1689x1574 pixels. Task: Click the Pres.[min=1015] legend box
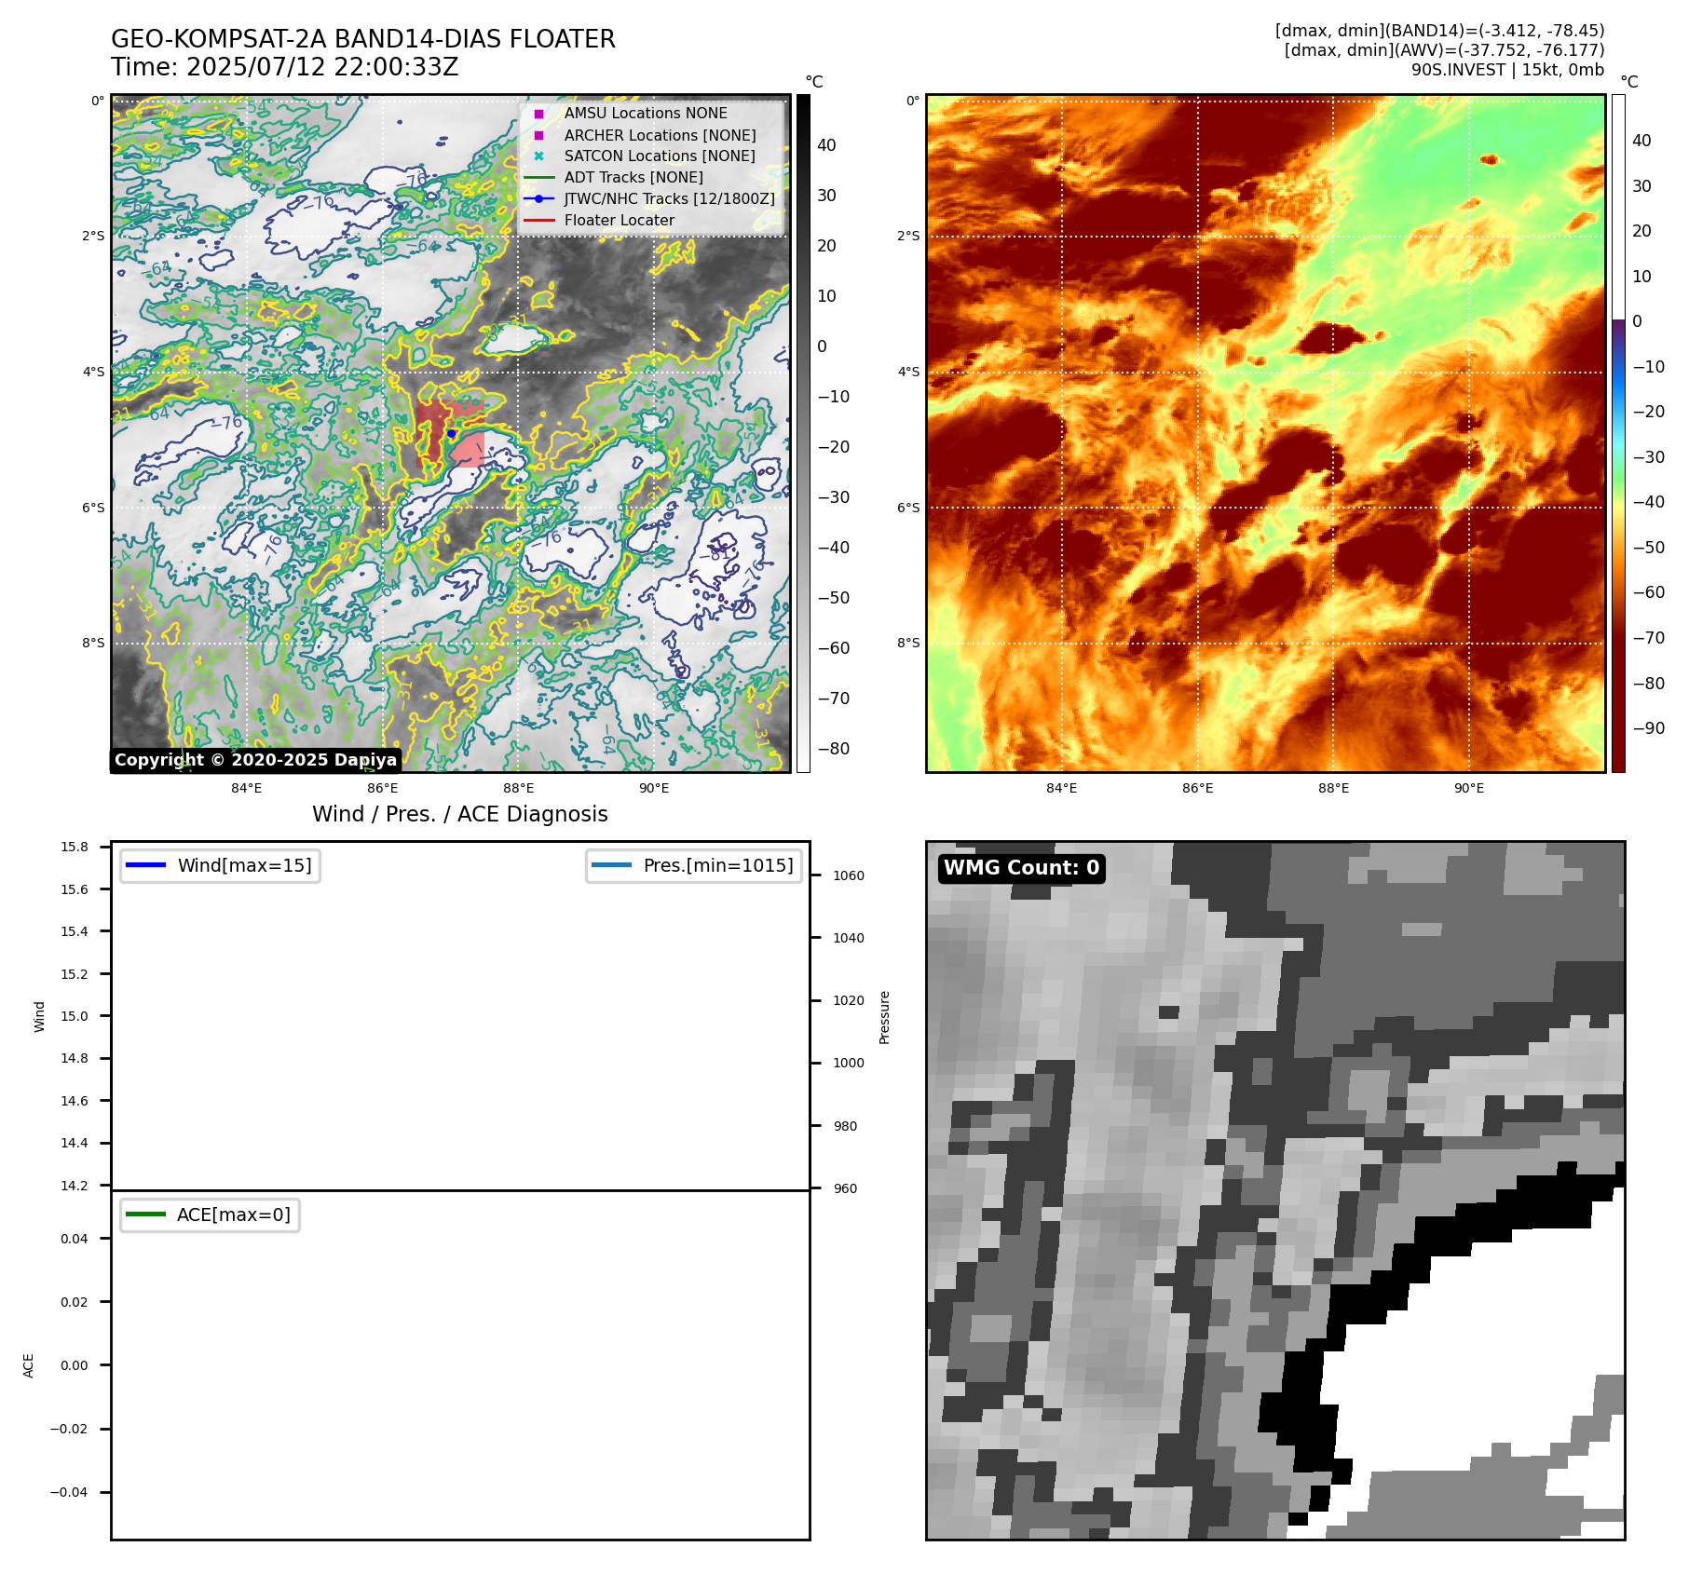click(694, 865)
